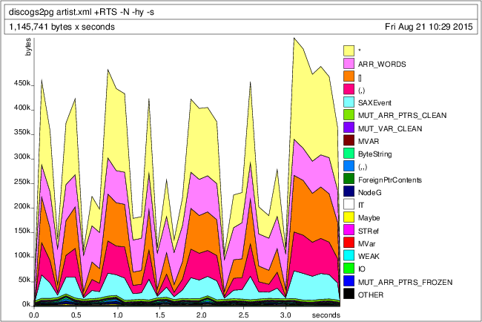Viewport: 482px width, 322px height.
Task: Click the NodeG navy legend swatch
Action: tap(349, 192)
